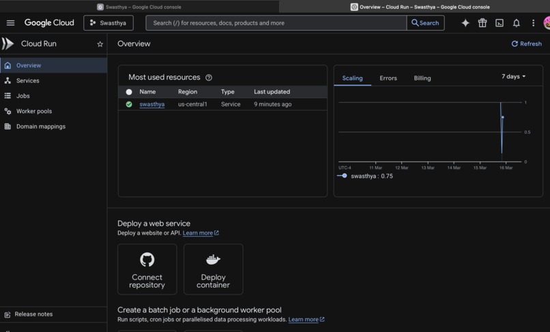Screen dimensions: 550x332
Task: Switch to the Errors tab
Action: (x=388, y=78)
